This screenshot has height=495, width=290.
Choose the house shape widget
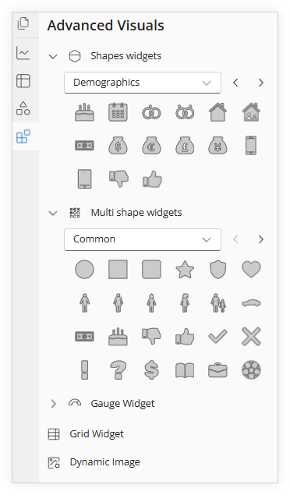[x=217, y=112]
